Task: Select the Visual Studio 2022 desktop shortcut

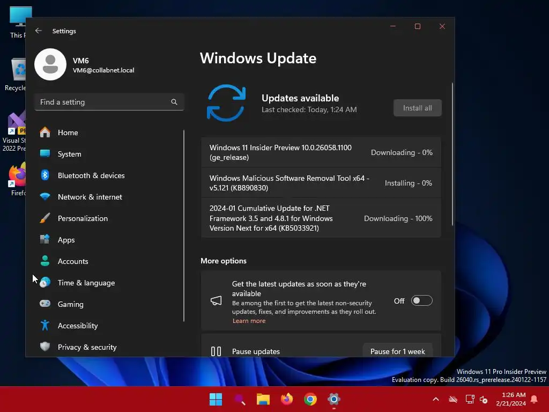Action: pos(14,131)
